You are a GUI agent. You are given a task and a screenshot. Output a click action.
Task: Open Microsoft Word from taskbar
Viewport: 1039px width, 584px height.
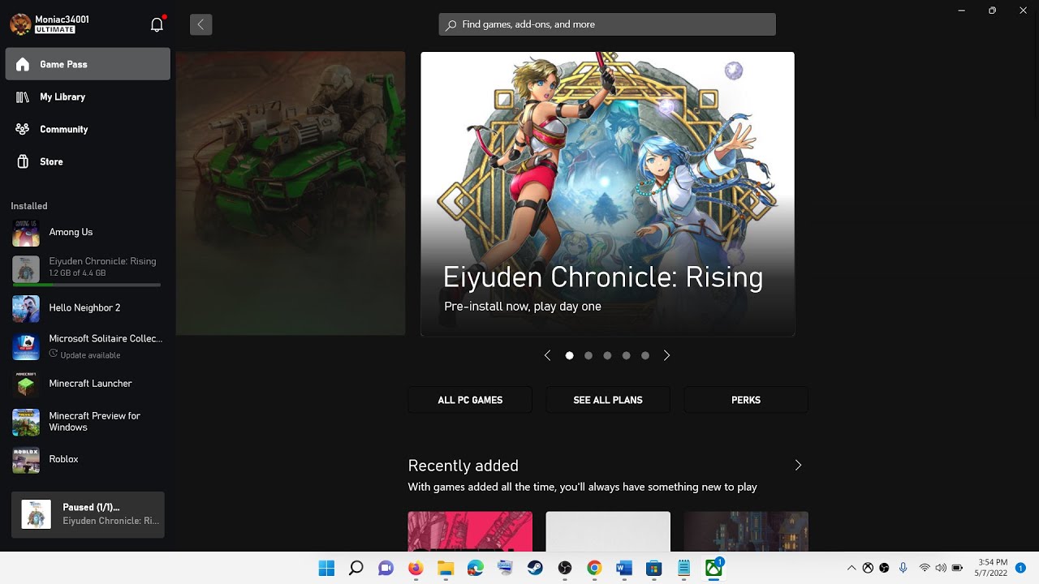tap(624, 568)
